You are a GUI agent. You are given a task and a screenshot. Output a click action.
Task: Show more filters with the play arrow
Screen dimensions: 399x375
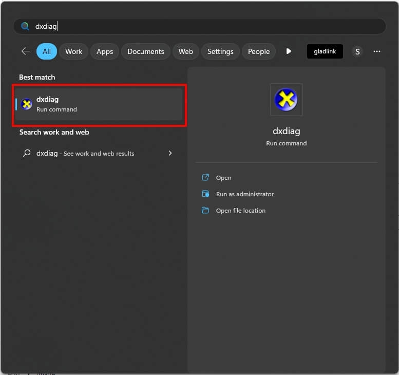tap(288, 51)
